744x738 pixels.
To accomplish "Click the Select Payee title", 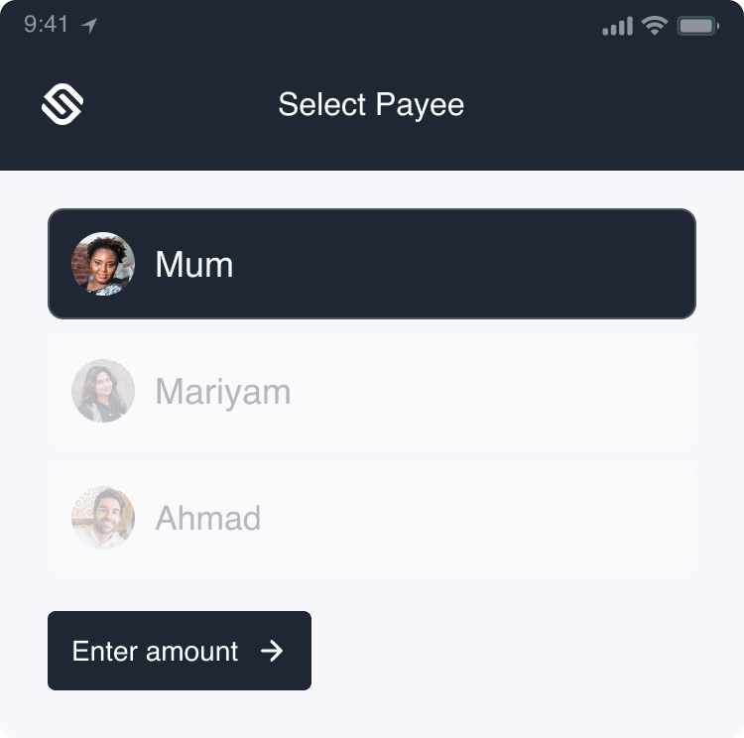I will pyautogui.click(x=371, y=104).
